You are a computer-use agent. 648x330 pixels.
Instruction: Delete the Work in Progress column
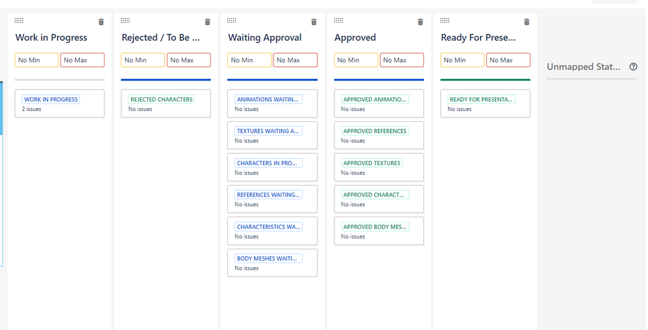[x=101, y=22]
